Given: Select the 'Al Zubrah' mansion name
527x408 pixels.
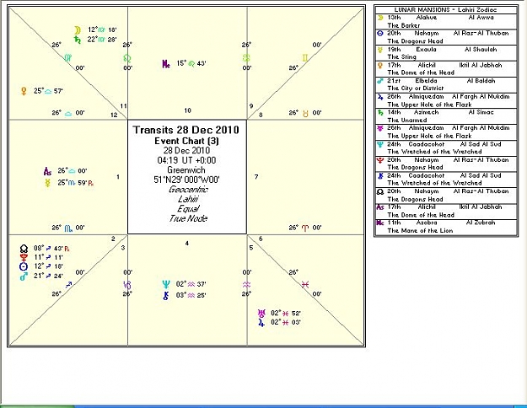Looking at the screenshot, I should pyautogui.click(x=481, y=223).
